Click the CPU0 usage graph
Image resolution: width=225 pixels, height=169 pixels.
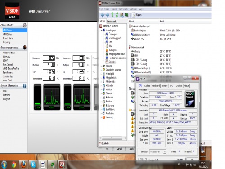click(52, 97)
